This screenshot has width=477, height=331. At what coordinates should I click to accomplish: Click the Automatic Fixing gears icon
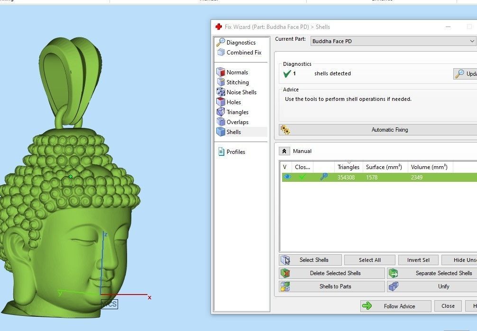pos(285,130)
